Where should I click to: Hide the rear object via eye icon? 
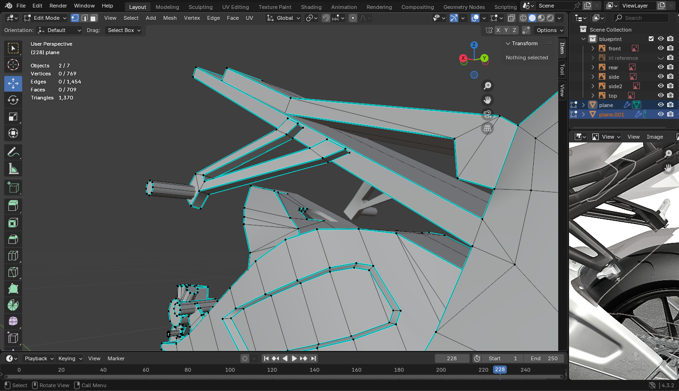(661, 67)
